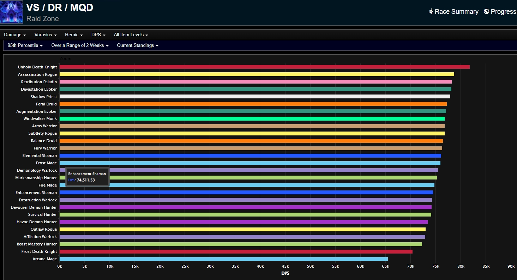Click the Devastation Evoker label
The height and width of the screenshot is (280, 517).
click(x=39, y=89)
